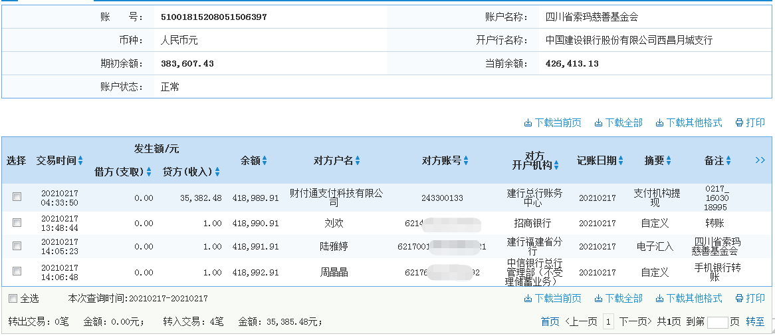This screenshot has width=775, height=336.
Task: Go to 下一页 in pagination
Action: 635,322
